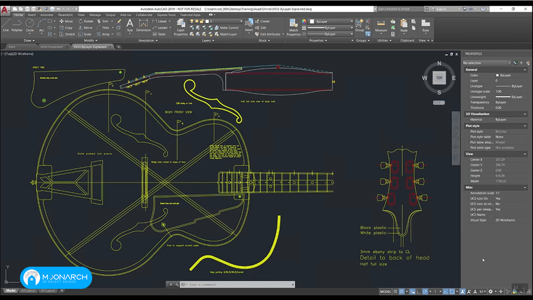The height and width of the screenshot is (300, 533).
Task: Expand the Draw panel
Action: tap(29, 41)
